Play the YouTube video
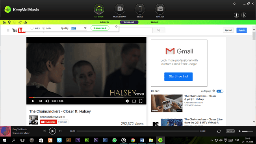Viewport: 256px width, 144px height. (33, 101)
